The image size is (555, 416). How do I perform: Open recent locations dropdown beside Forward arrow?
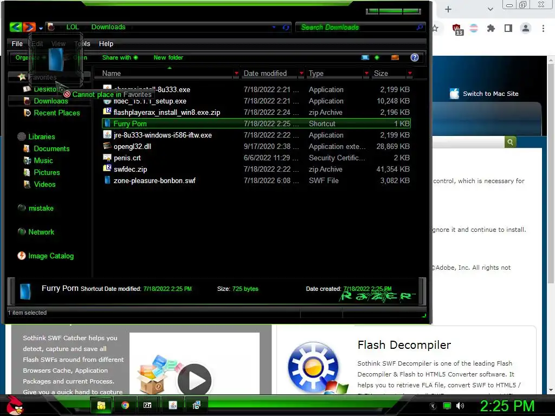pos(41,28)
